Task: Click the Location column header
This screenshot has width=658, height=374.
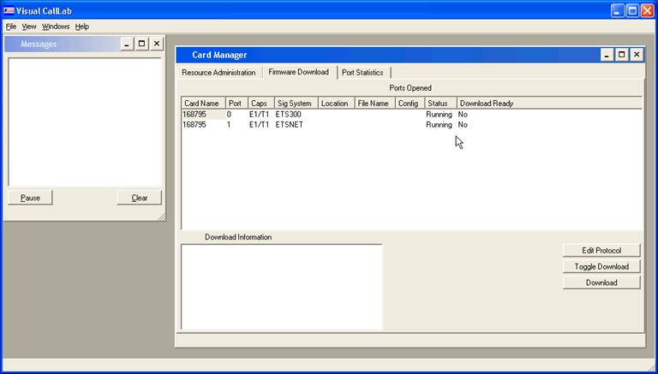Action: pyautogui.click(x=337, y=104)
